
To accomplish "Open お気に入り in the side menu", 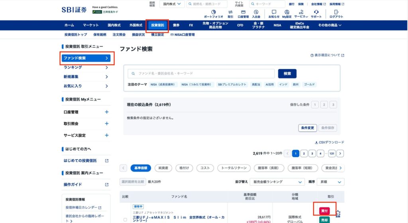I will click(86, 86).
